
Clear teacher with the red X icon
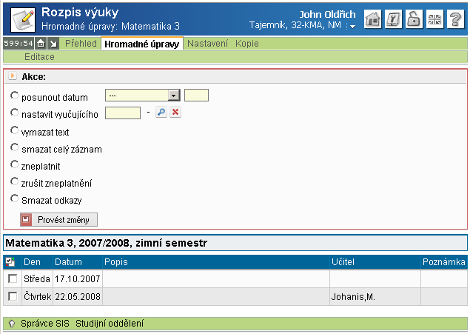tap(175, 113)
